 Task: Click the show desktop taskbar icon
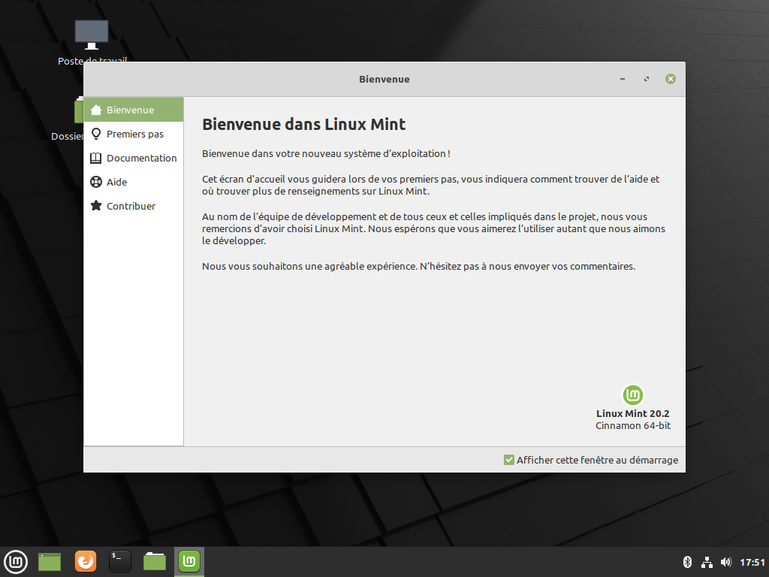point(50,562)
